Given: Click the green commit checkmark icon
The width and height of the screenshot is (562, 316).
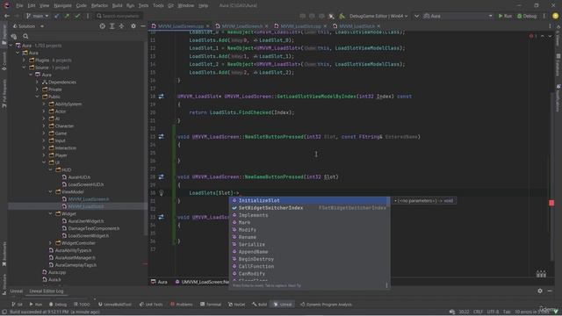Looking at the screenshot, I should tap(77, 16).
